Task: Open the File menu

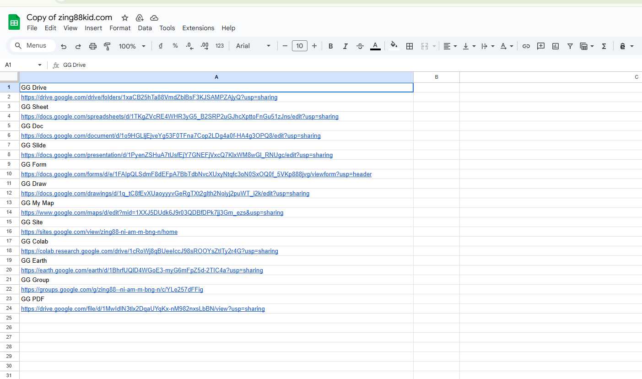Action: pos(32,28)
